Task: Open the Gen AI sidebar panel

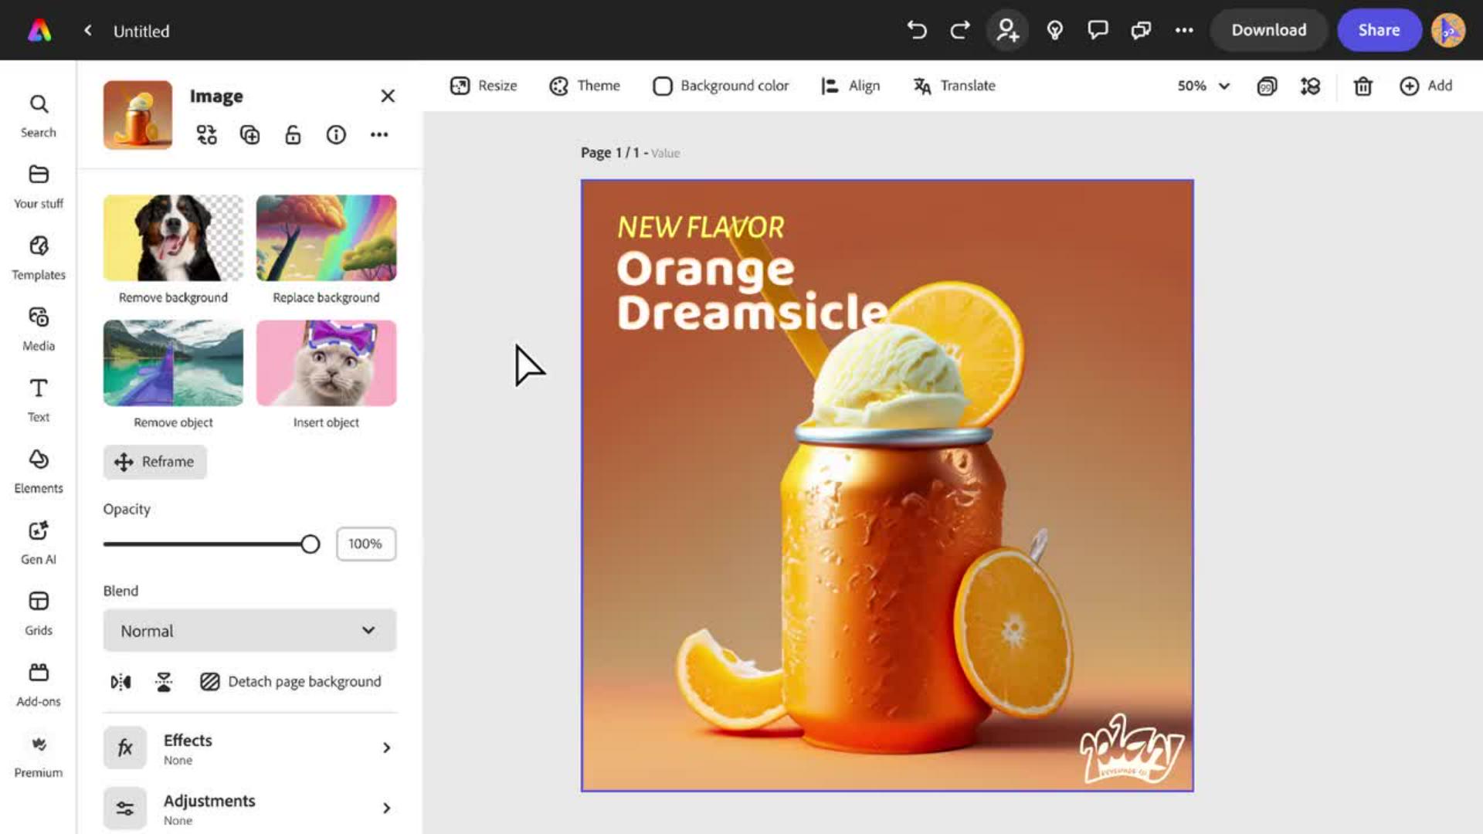Action: tap(38, 542)
